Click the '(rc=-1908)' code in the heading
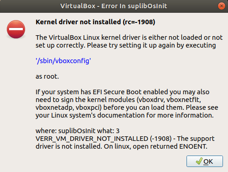The height and width of the screenshot is (172, 228). coord(139,22)
